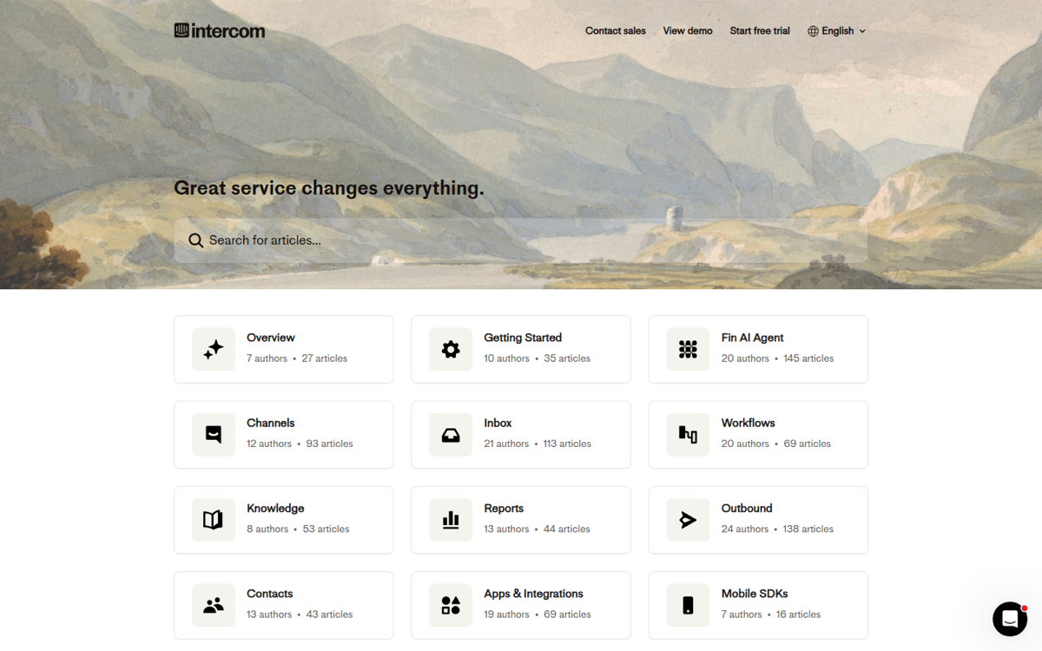Click the Overview sparkle icon
Screen dimensions: 1042x651
click(214, 349)
